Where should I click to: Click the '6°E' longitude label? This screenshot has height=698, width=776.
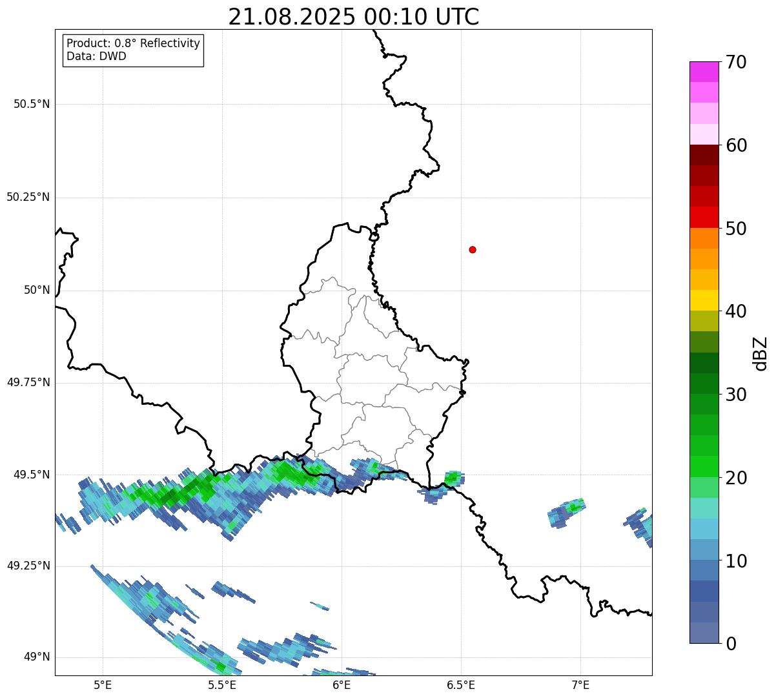[342, 684]
